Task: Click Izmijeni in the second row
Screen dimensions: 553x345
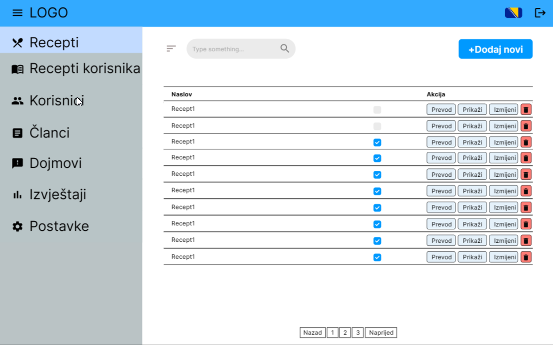Action: click(x=503, y=126)
